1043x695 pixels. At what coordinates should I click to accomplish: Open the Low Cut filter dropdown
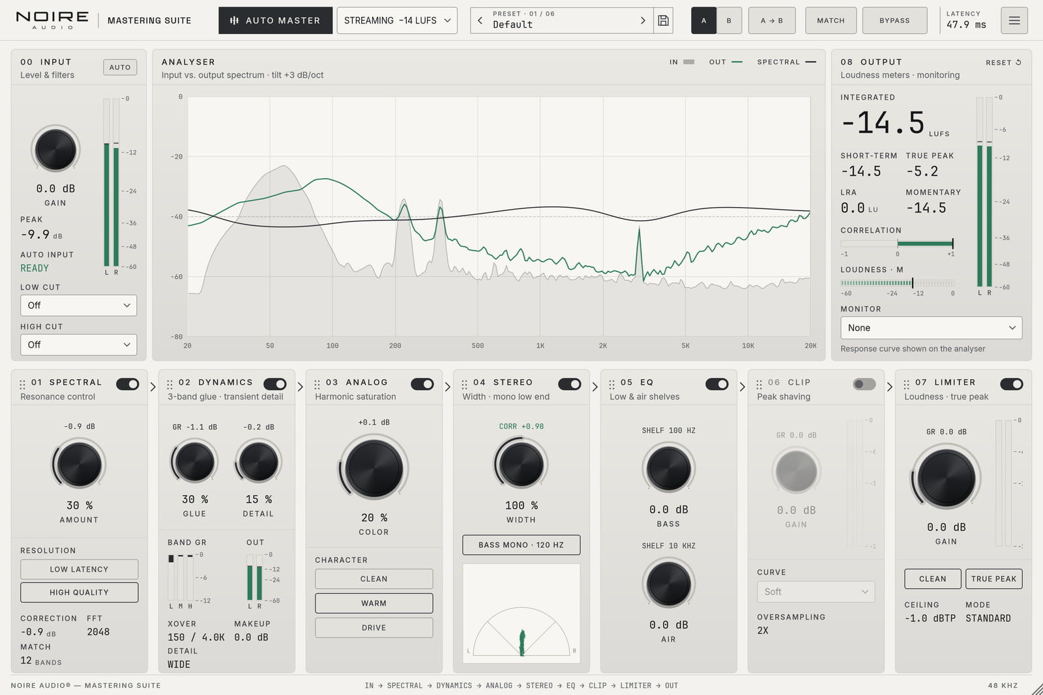click(79, 305)
